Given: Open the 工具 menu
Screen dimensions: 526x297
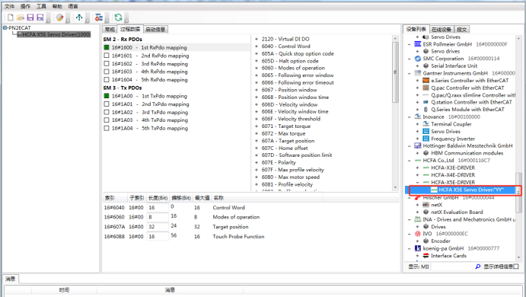Looking at the screenshot, I should 41,6.
